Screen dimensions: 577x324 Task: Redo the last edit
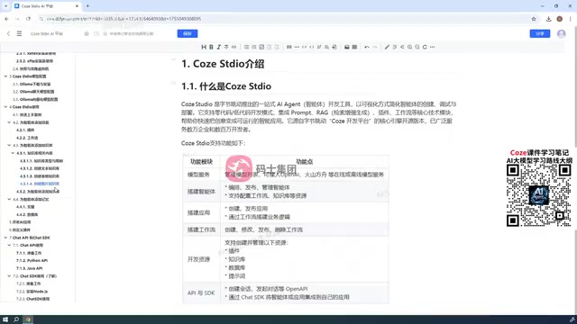tap(375, 47)
